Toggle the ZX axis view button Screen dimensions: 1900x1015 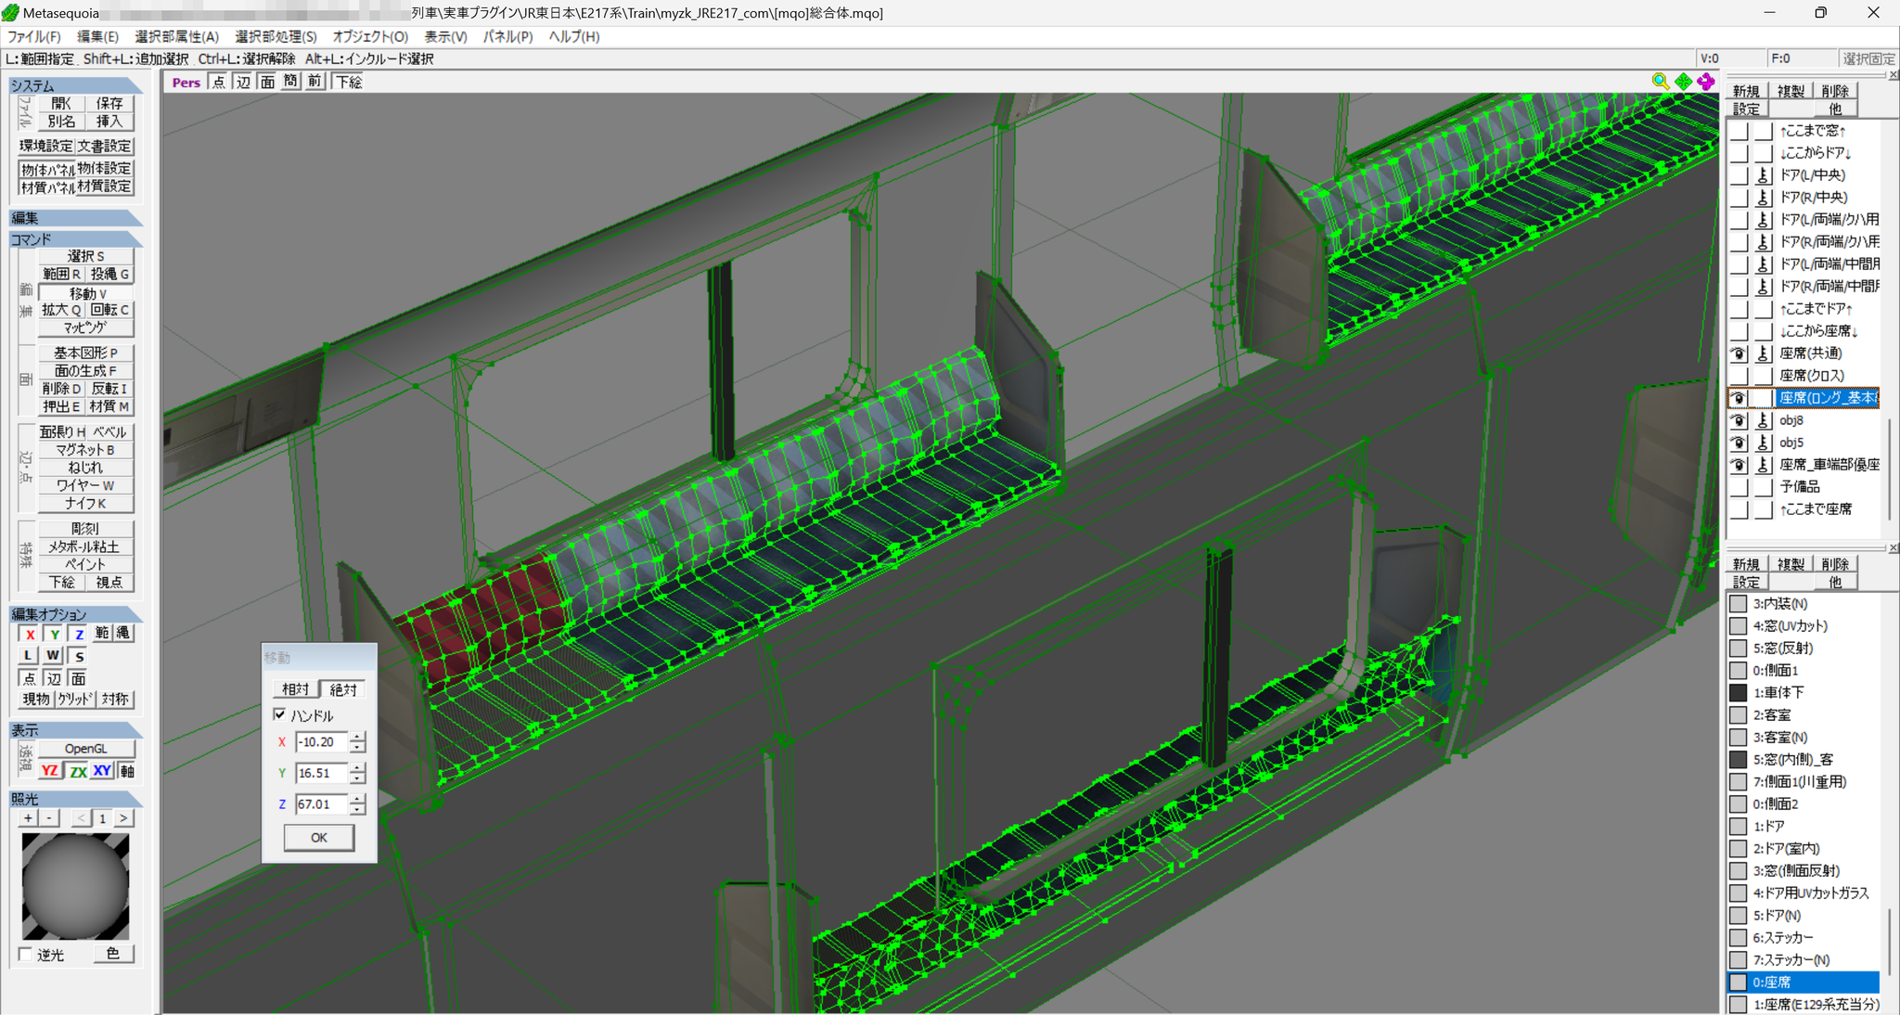77,771
